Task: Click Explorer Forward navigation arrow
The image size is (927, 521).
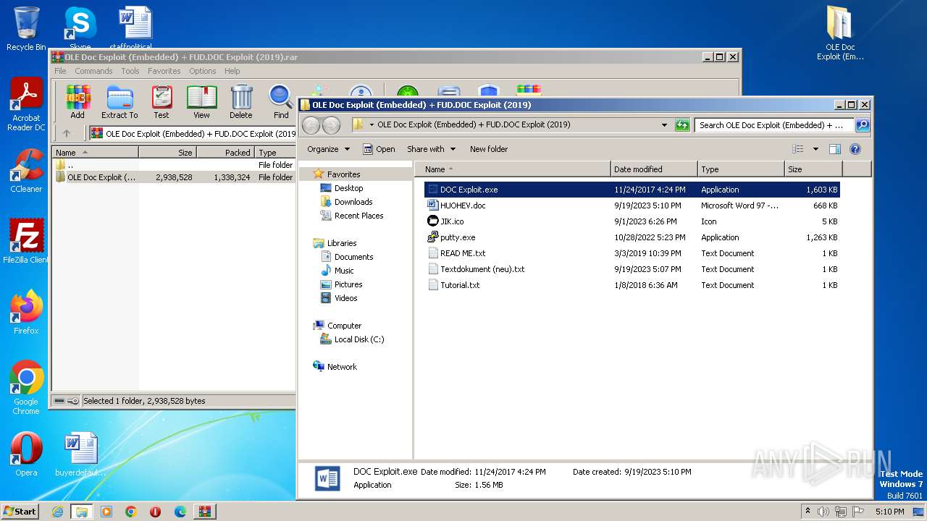Action: click(x=331, y=125)
